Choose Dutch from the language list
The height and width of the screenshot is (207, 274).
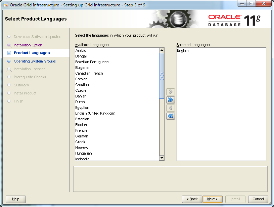coord(117,102)
